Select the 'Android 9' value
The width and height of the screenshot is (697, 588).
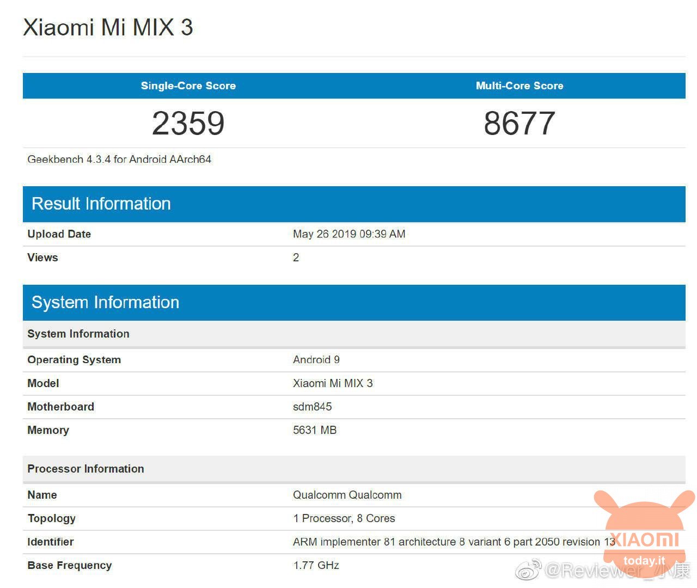pos(316,360)
